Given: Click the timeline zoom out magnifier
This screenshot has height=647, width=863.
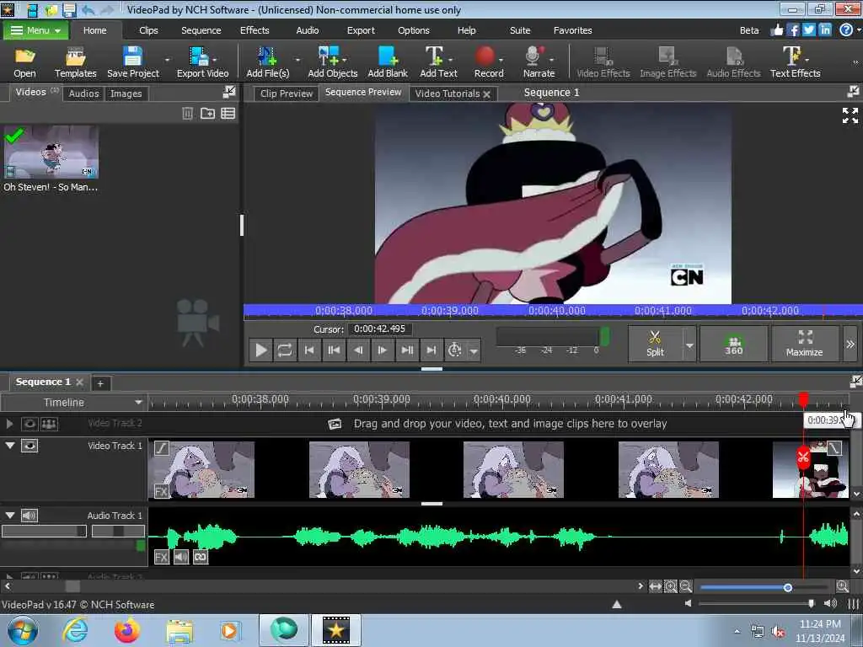Looking at the screenshot, I should [x=686, y=587].
